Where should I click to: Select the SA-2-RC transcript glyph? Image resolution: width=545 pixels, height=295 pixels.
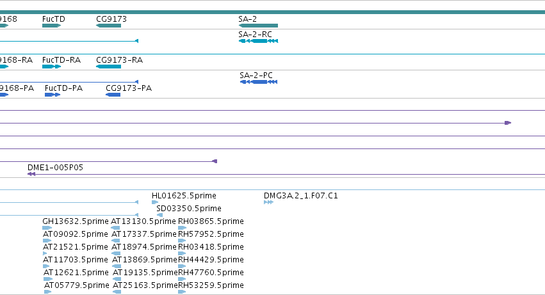258,41
